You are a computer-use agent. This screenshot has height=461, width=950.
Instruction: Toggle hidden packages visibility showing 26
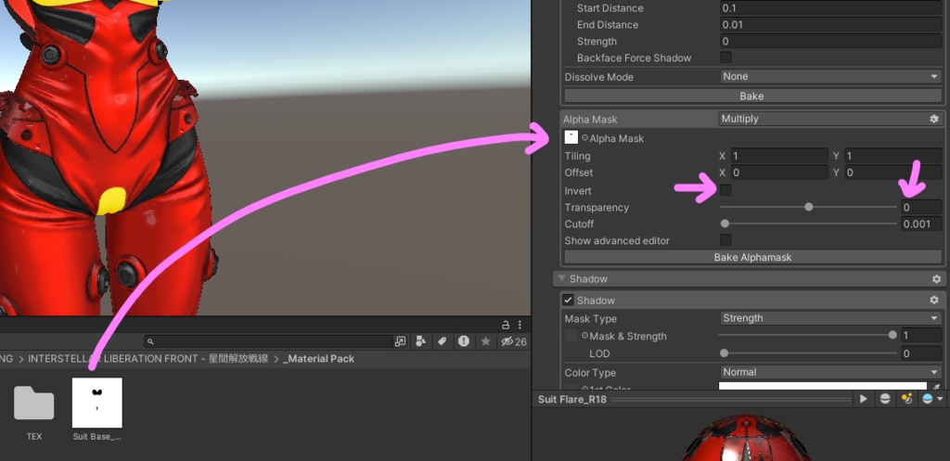pos(513,341)
